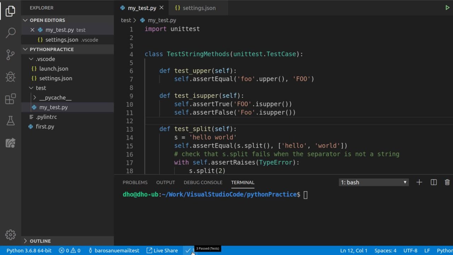Click the test breadcrumb segment
This screenshot has width=453, height=255.
click(126, 20)
